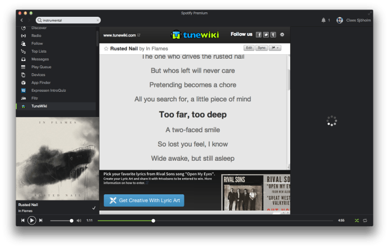The width and height of the screenshot is (389, 248).
Task: Click the search magnifier icon
Action: 40,20
